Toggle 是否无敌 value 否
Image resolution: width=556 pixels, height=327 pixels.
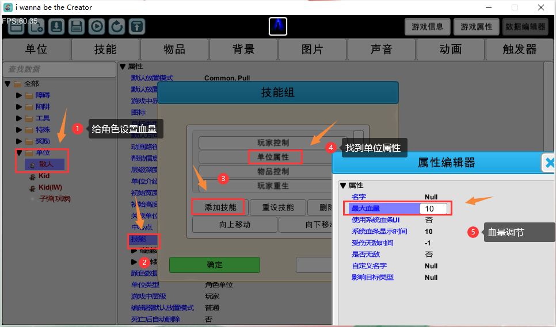[429, 255]
